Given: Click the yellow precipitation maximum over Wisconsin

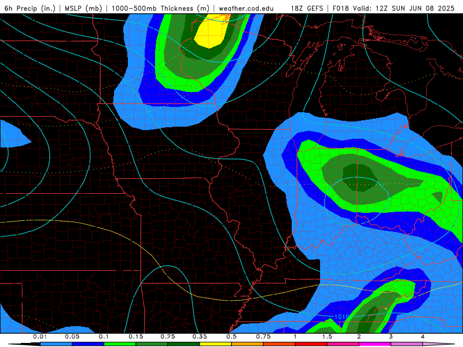Looking at the screenshot, I should pos(212,31).
